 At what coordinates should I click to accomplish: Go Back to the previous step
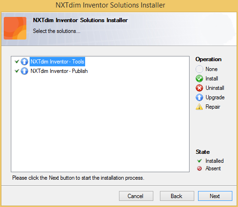tap(177, 196)
